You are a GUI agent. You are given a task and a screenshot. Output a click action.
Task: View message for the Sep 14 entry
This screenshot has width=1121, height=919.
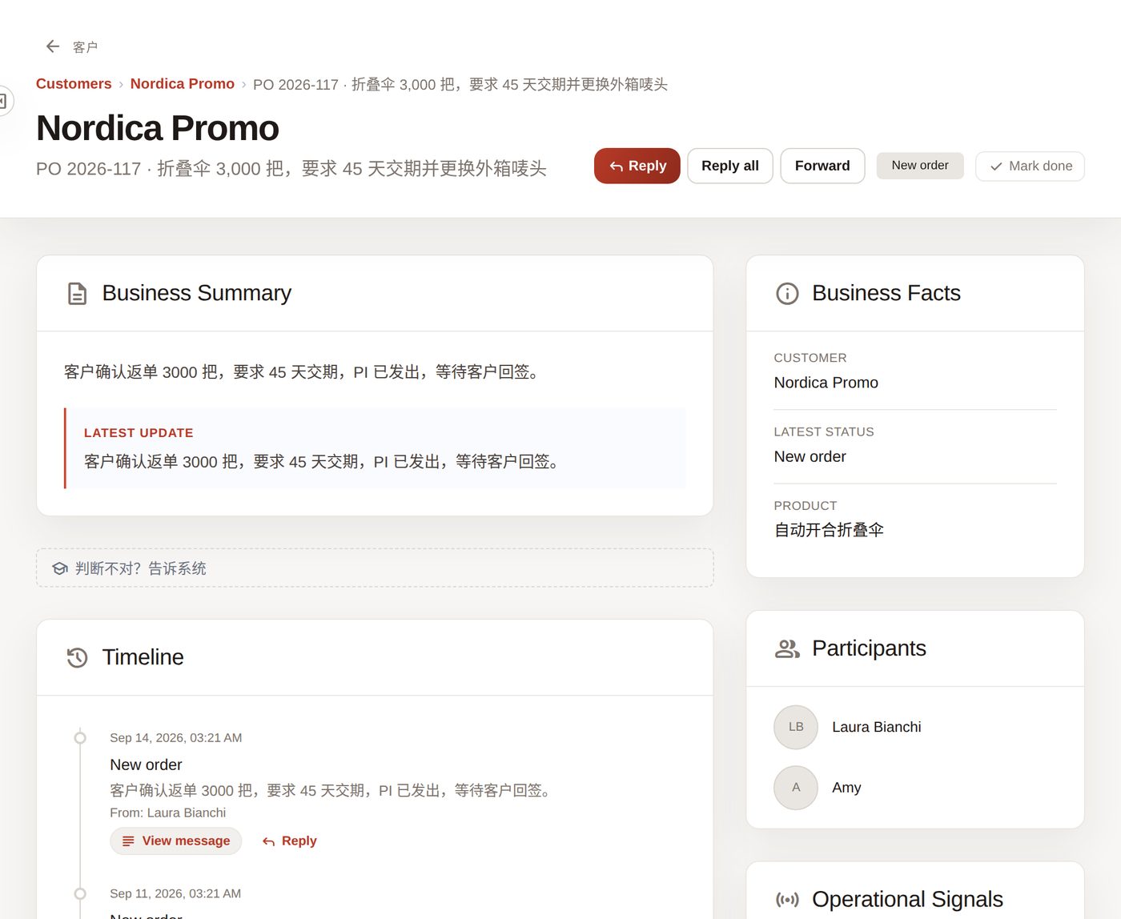(x=176, y=841)
